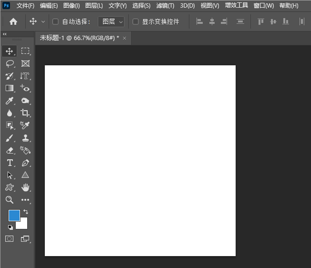Select the Red Eye tool
Screen dimensions: 311x268
coord(25,88)
